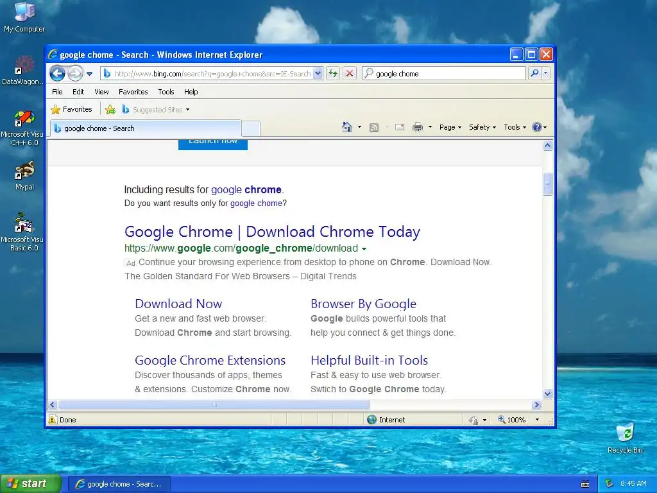Expand the address bar history dropdown

pyautogui.click(x=318, y=73)
